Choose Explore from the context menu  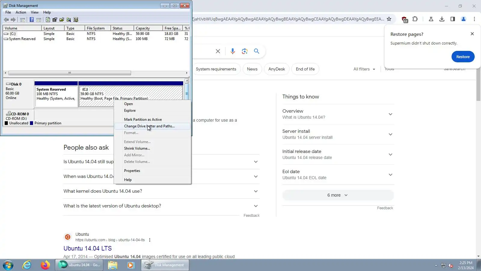coord(152,111)
